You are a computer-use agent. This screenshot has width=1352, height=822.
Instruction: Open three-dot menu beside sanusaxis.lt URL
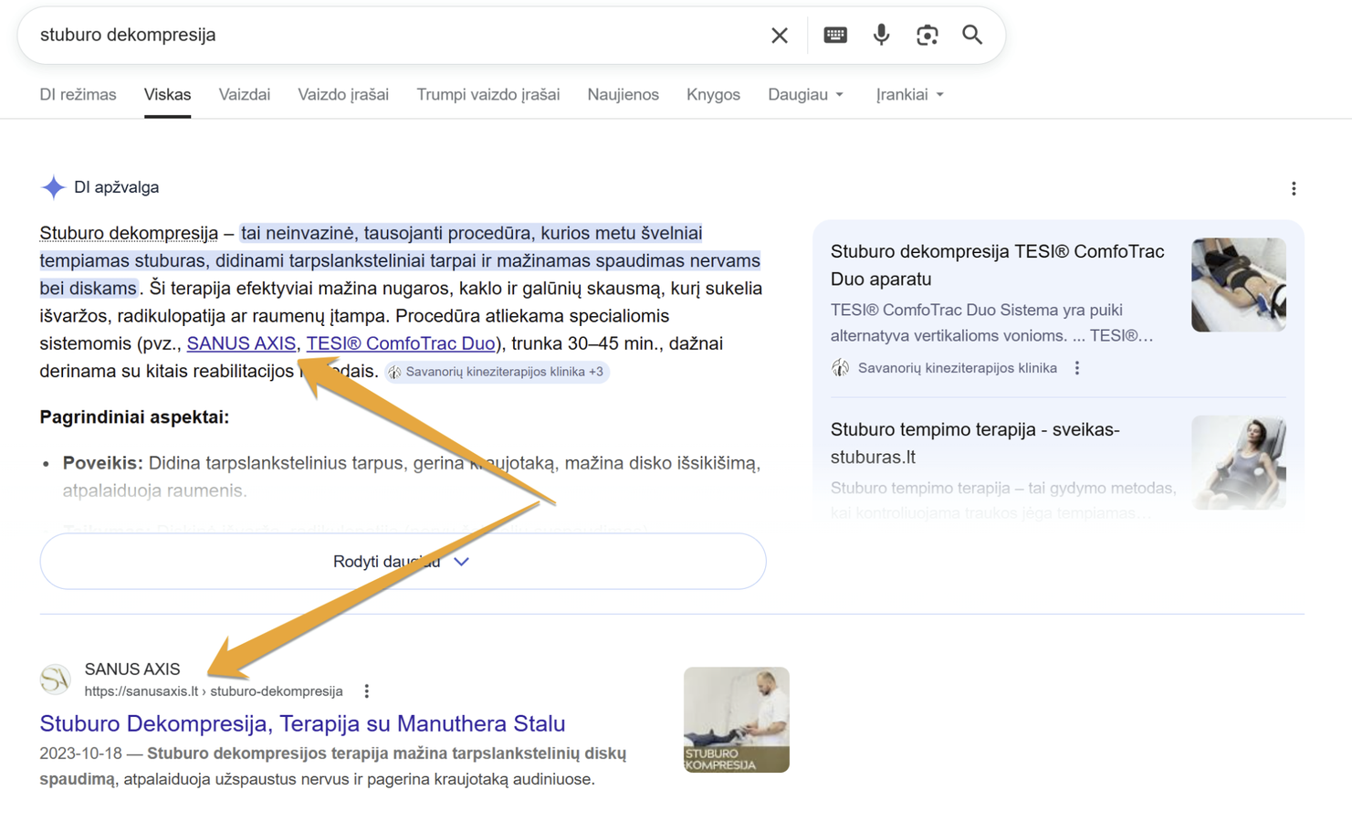click(367, 691)
